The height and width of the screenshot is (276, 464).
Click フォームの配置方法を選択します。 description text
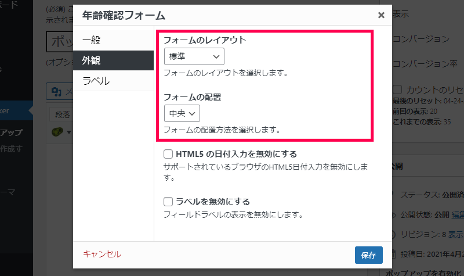(x=222, y=130)
